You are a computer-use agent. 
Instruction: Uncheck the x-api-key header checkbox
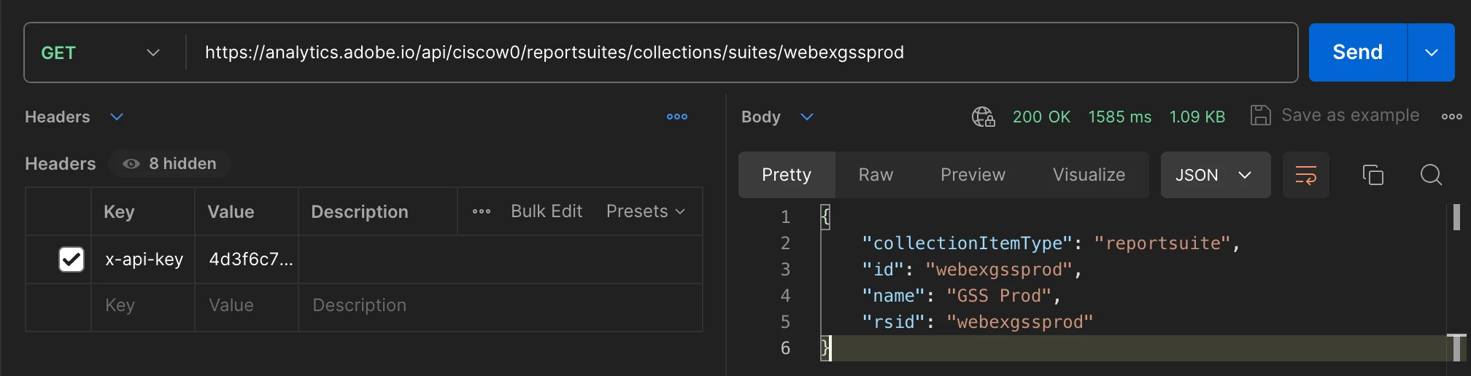pyautogui.click(x=72, y=259)
